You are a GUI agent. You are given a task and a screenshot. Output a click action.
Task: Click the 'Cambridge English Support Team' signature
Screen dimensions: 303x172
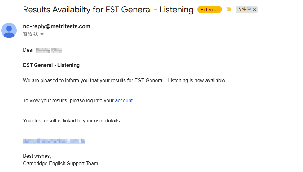60,163
